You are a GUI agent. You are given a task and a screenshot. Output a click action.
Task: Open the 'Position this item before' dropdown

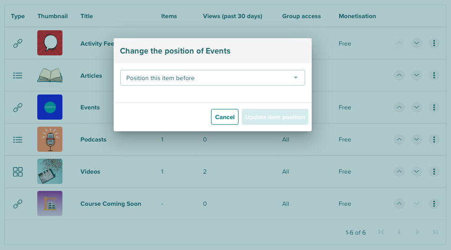point(212,78)
